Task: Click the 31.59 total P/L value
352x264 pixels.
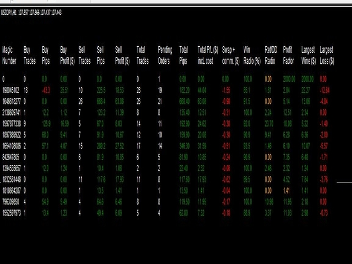Action: pos(202,146)
